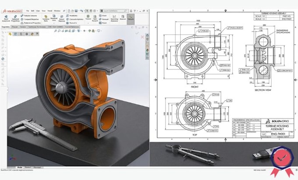Switch to the second CommandManager tab
The height and width of the screenshot is (180, 298).
coord(15,27)
